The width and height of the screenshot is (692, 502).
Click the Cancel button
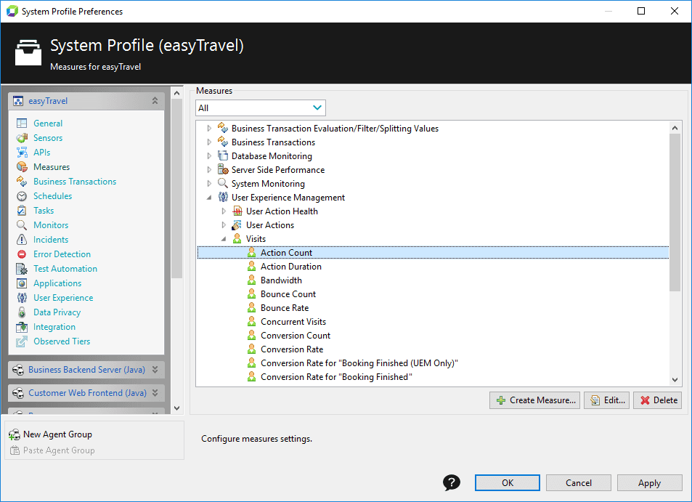579,482
